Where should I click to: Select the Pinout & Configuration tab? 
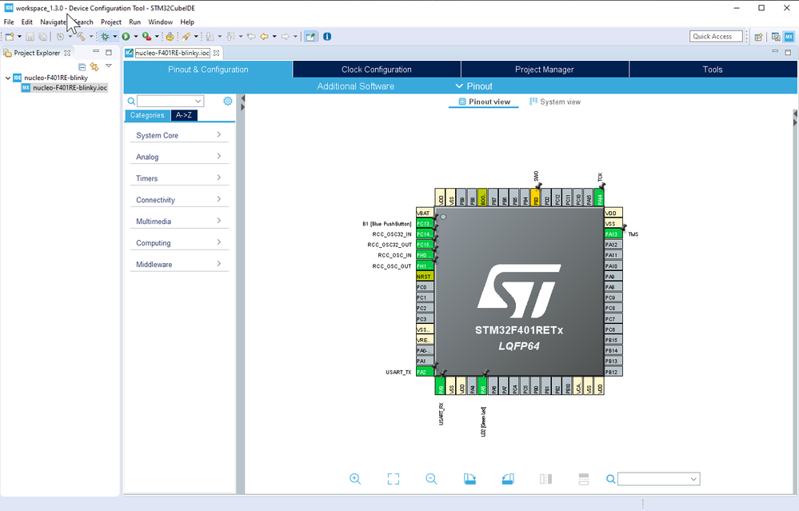208,70
